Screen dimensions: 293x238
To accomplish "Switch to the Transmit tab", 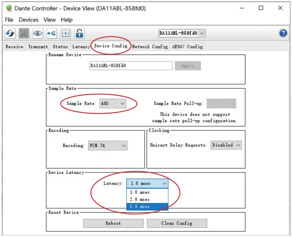I will point(38,47).
